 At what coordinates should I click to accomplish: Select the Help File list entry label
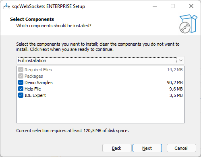coord(33,89)
